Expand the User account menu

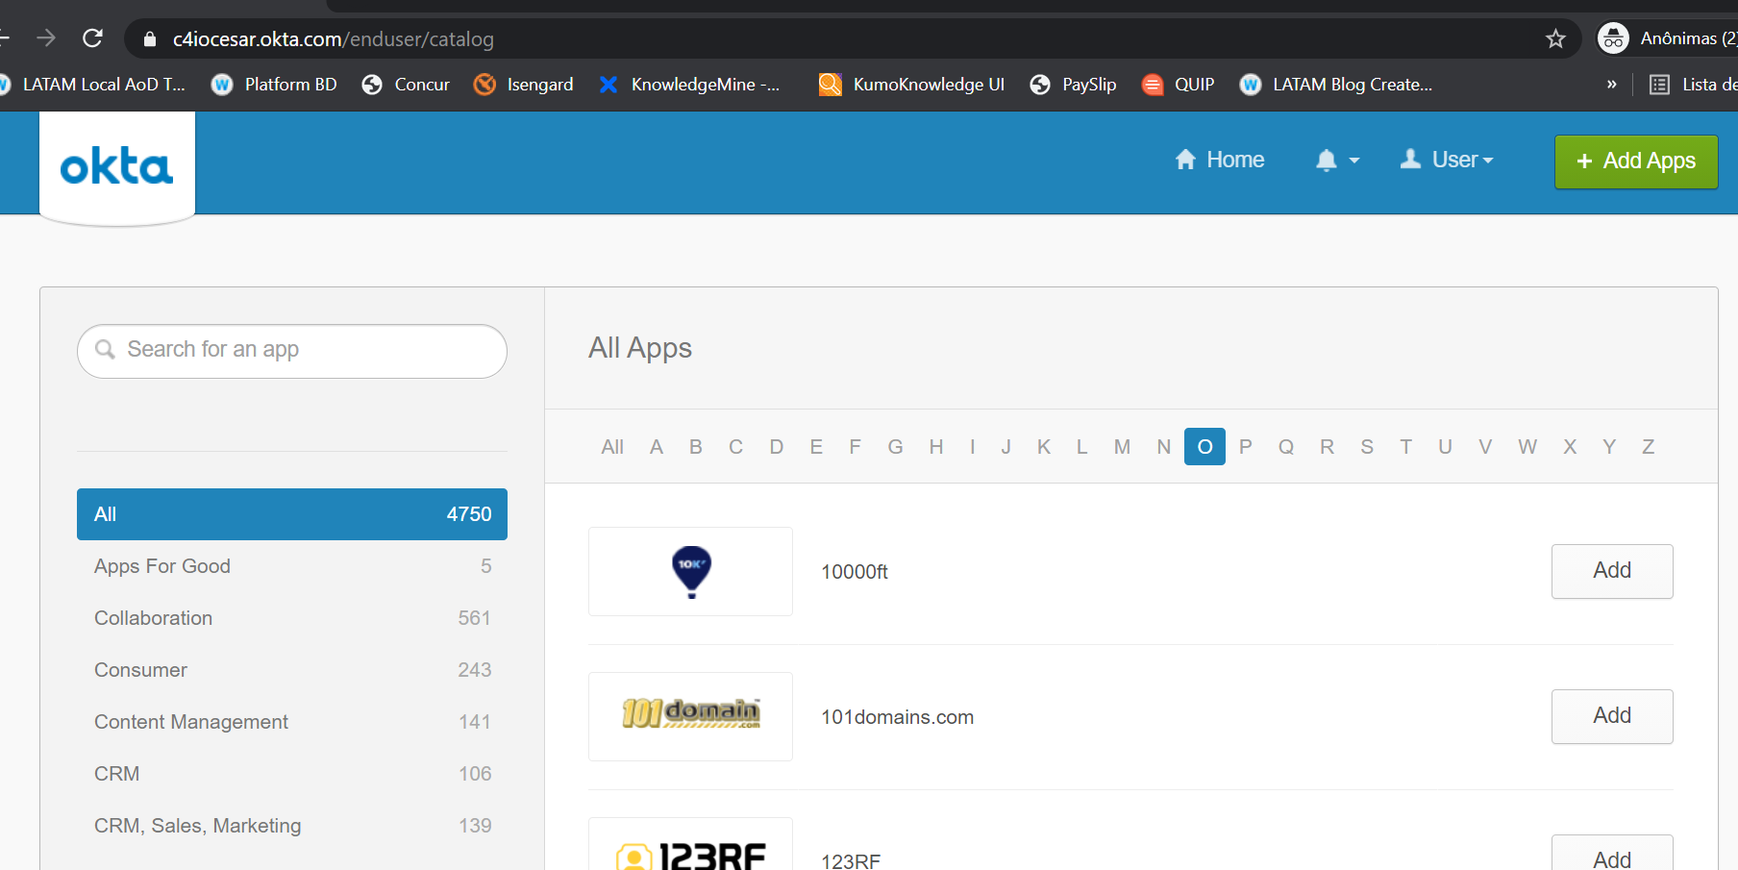click(1447, 160)
